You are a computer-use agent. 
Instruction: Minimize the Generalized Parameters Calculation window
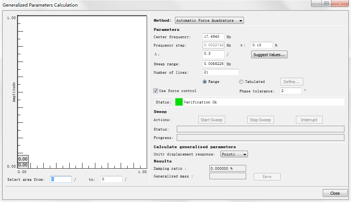pyautogui.click(x=316, y=3)
